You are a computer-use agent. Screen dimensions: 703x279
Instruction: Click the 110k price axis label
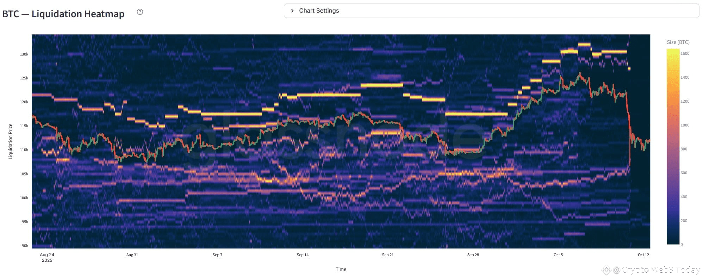pyautogui.click(x=24, y=150)
